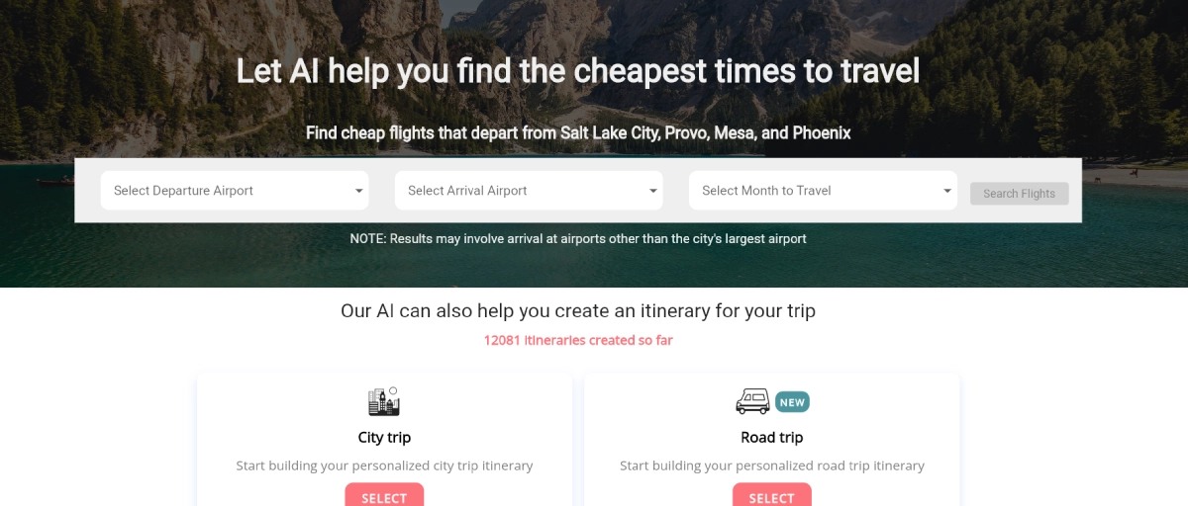Open the Month to Travel dropdown arrow

(x=946, y=192)
